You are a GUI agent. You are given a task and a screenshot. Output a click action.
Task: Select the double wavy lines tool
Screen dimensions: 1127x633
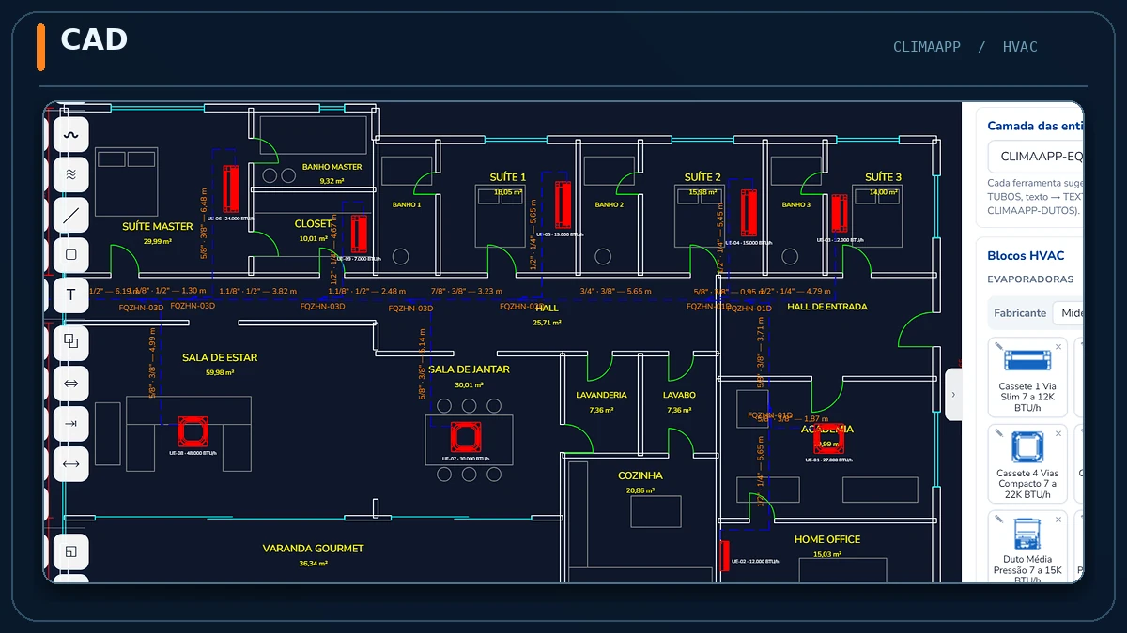71,174
